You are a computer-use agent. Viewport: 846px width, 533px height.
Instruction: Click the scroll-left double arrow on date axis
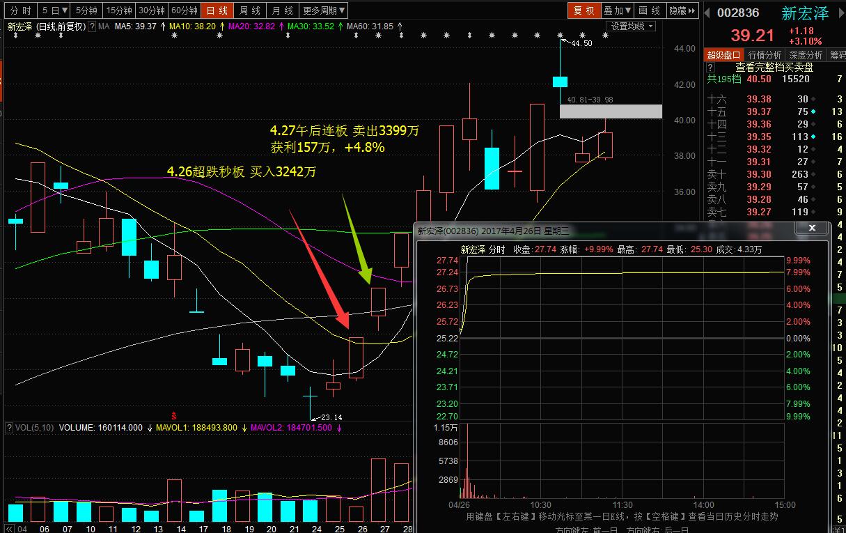click(x=8, y=528)
